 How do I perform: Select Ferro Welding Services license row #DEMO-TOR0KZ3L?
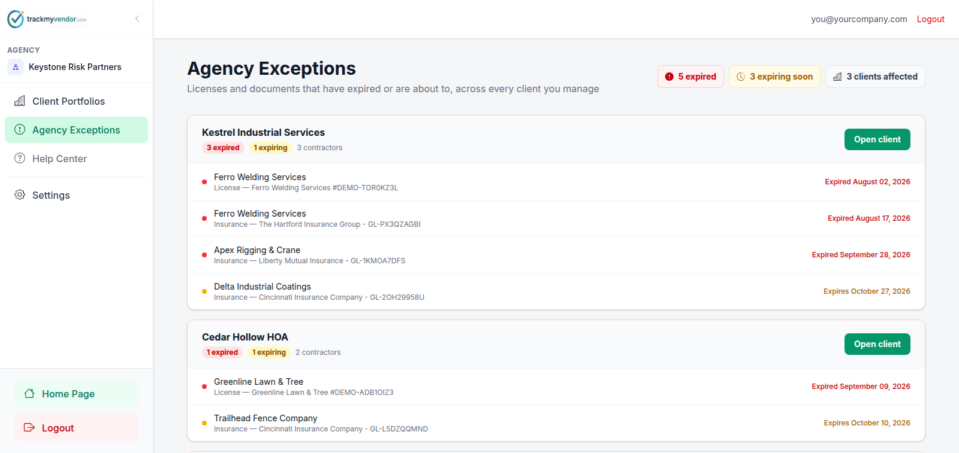coord(556,182)
